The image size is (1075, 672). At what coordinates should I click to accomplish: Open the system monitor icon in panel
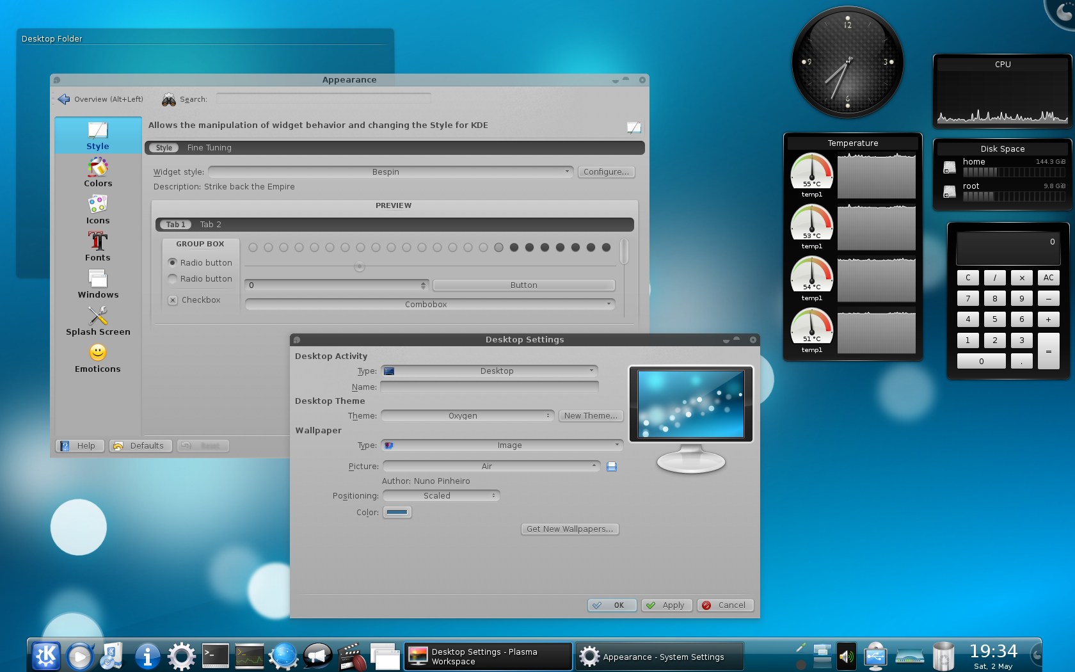pos(250,656)
